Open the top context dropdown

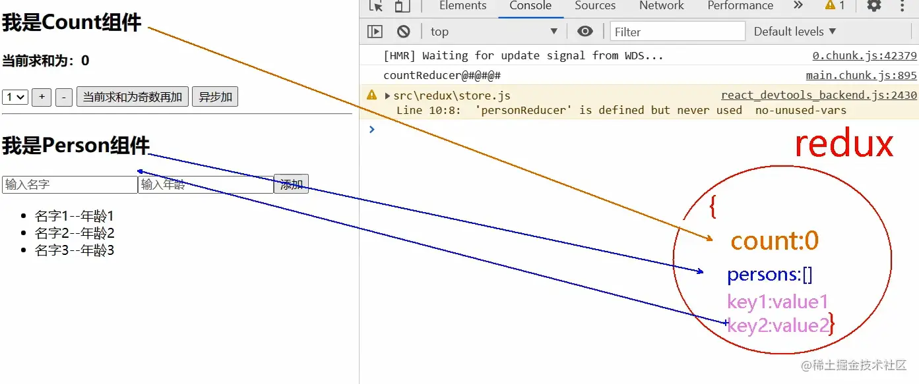(494, 32)
